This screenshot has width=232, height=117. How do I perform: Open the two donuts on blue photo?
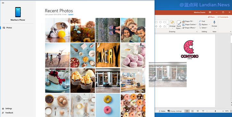pyautogui.click(x=108, y=105)
